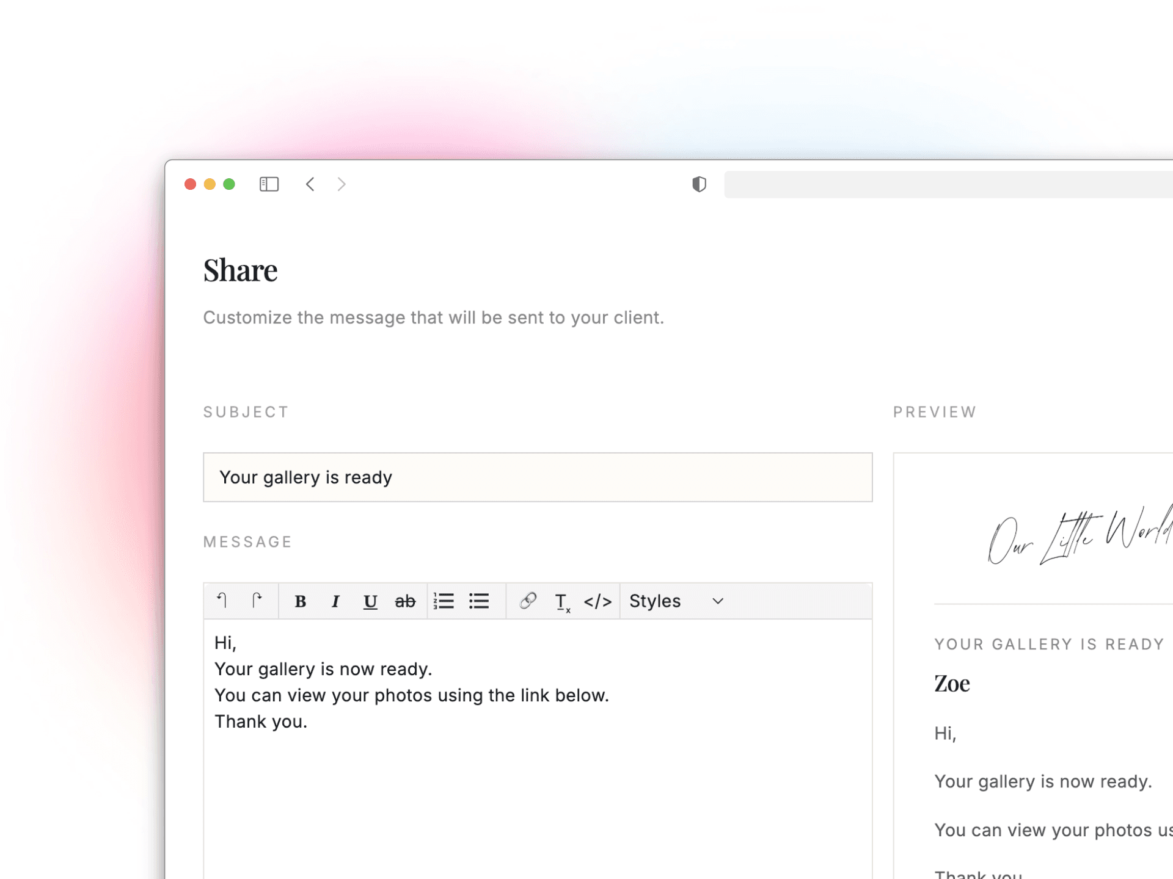The height and width of the screenshot is (879, 1173).
Task: Go back with browser back arrow
Action: point(310,184)
